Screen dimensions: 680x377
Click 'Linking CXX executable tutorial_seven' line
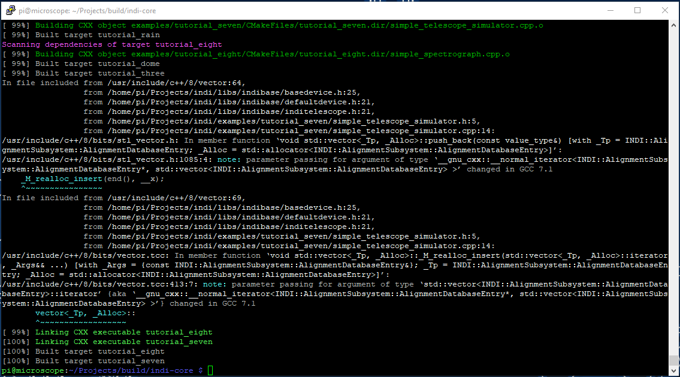[108, 342]
